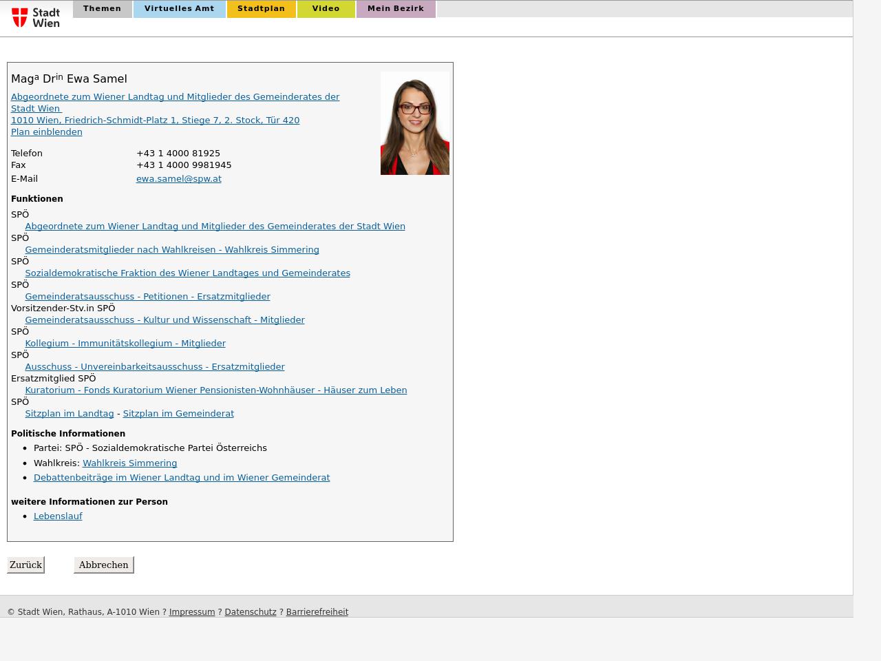This screenshot has width=881, height=661.
Task: Open the Video tab
Action: (326, 9)
